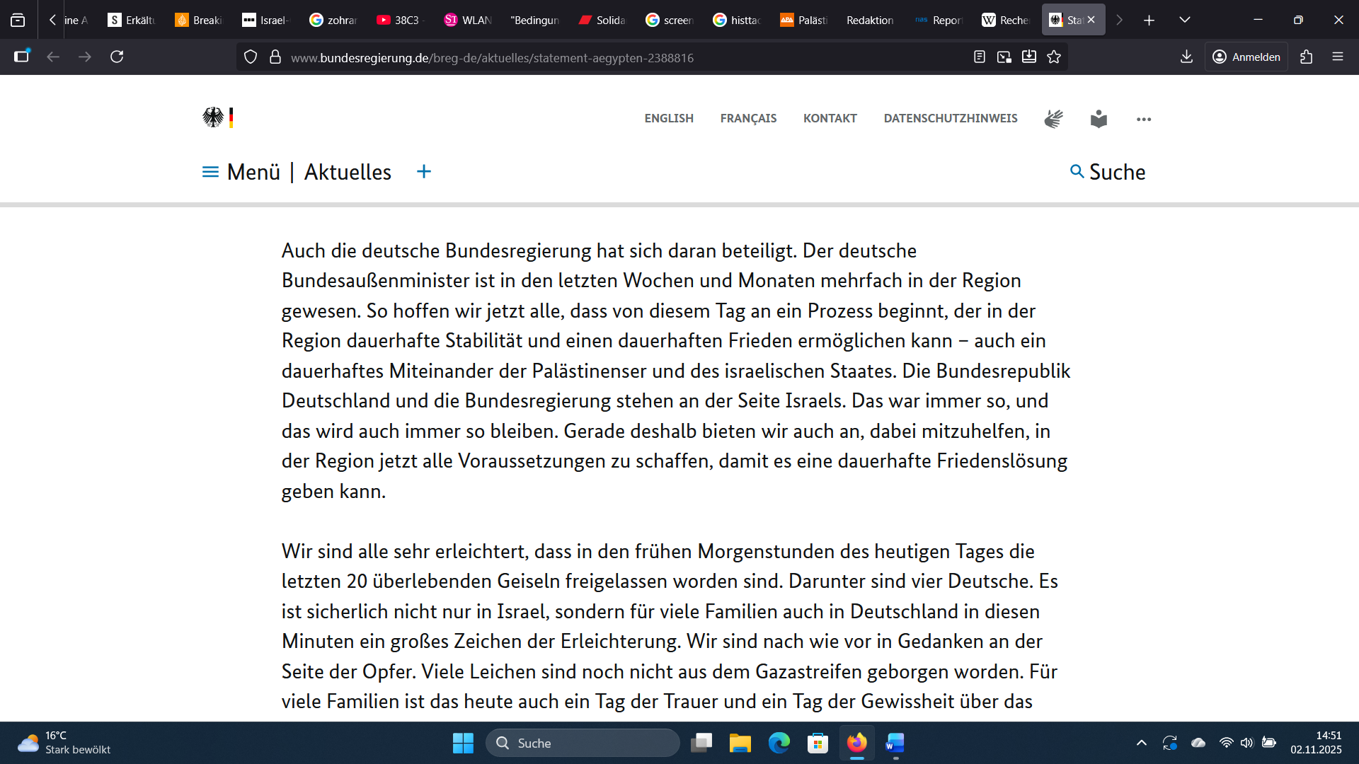The height and width of the screenshot is (764, 1359).
Task: Open Windows Explorer from the taskbar
Action: tap(740, 743)
